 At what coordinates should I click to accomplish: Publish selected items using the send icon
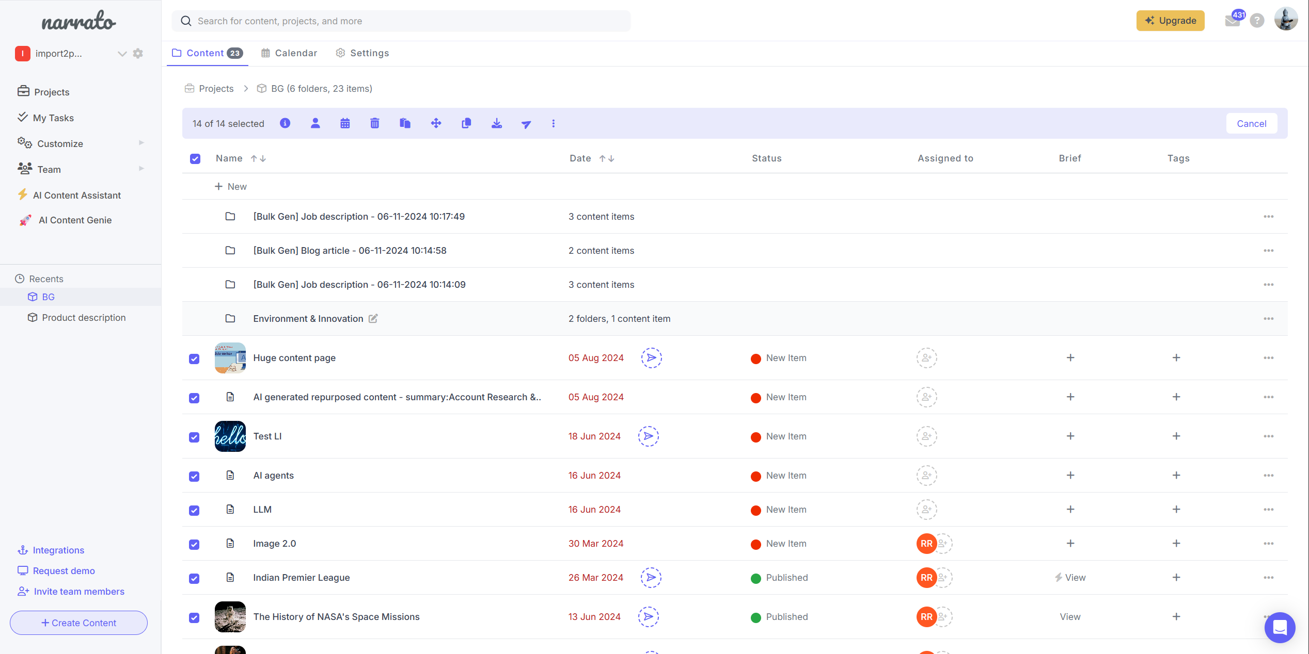[x=526, y=123]
